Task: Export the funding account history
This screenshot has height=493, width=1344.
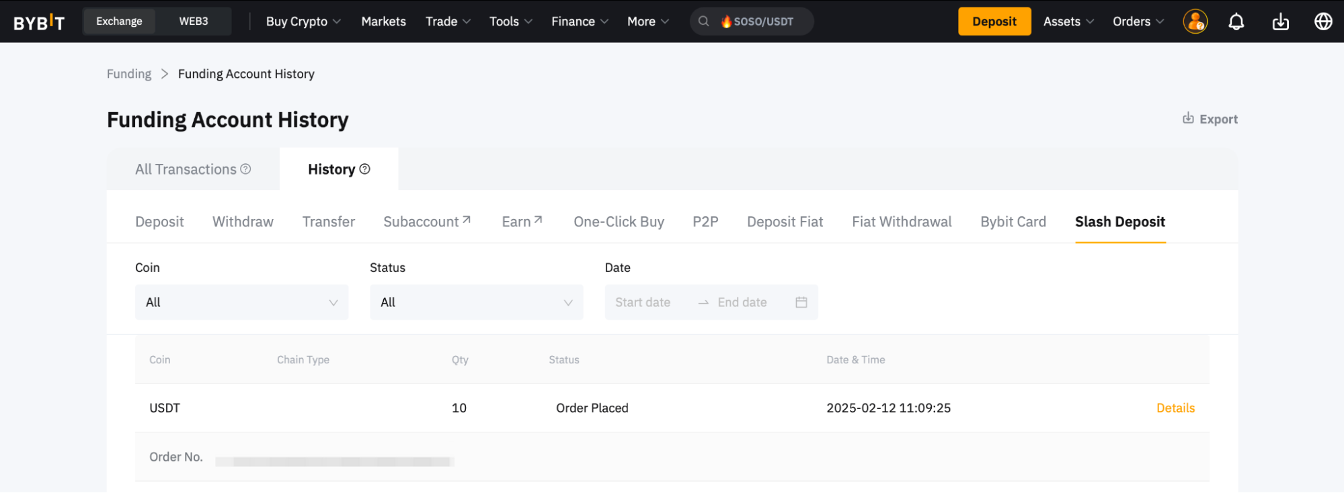Action: point(1210,119)
